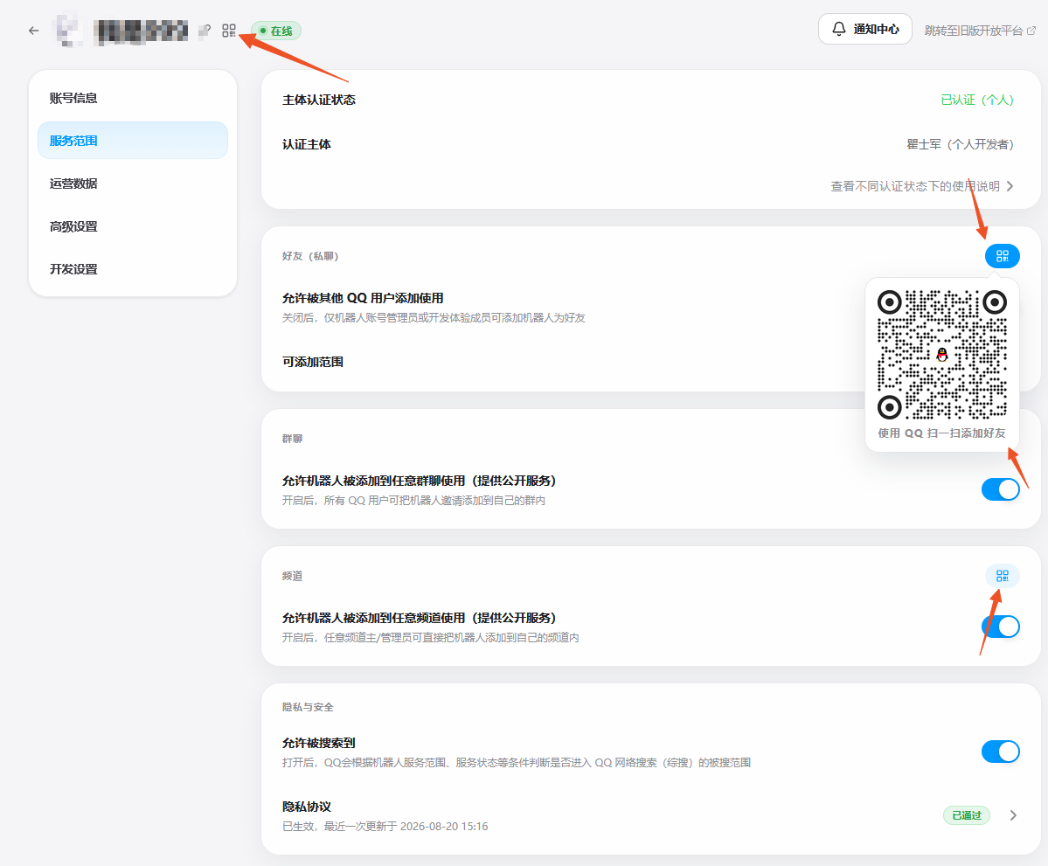Click the back arrow icon
Image resolution: width=1048 pixels, height=866 pixels.
click(x=34, y=31)
